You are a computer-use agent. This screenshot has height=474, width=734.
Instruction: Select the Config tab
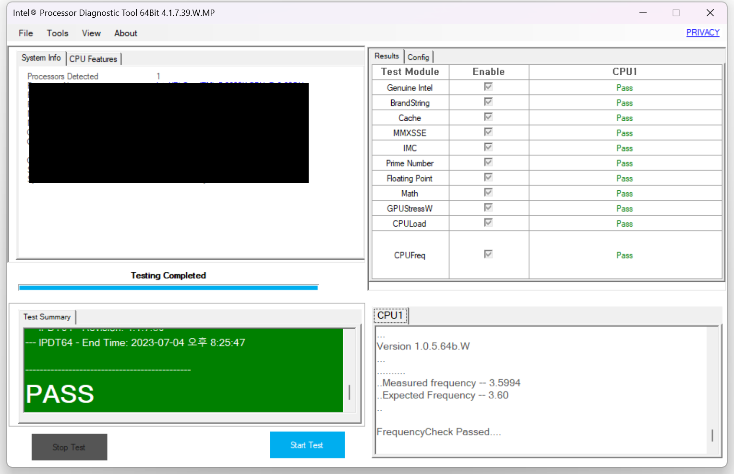point(418,57)
